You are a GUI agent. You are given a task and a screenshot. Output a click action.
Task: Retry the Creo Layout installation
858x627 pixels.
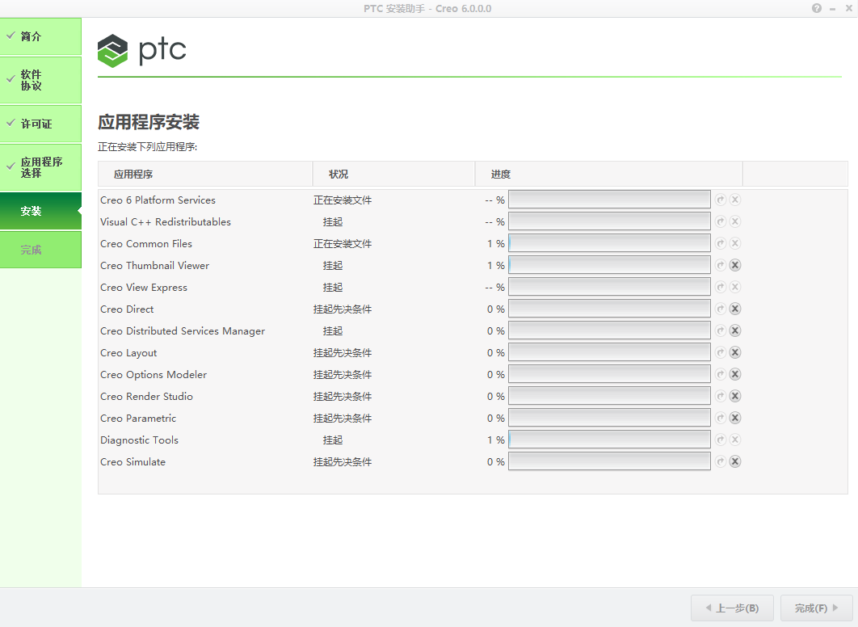(720, 351)
